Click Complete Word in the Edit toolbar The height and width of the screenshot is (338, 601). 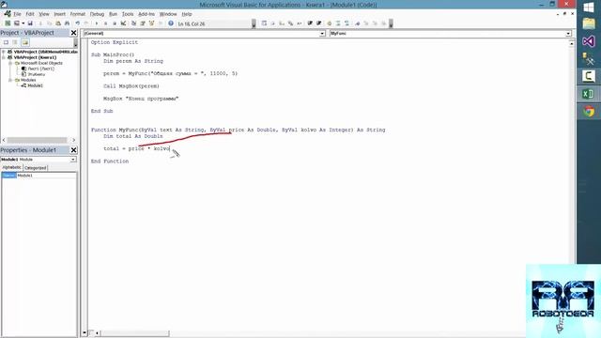click(x=300, y=23)
